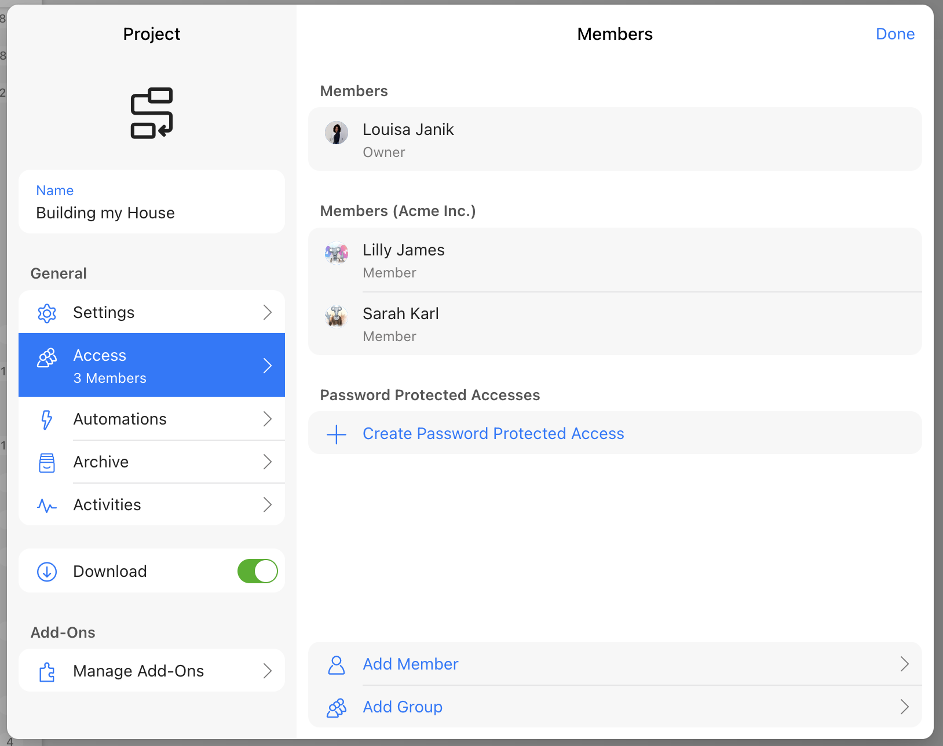Expand the Archive row chevron

pos(268,462)
